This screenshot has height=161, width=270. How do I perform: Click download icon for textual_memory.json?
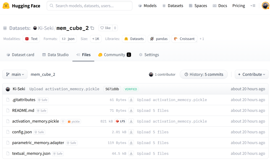pos(131,153)
